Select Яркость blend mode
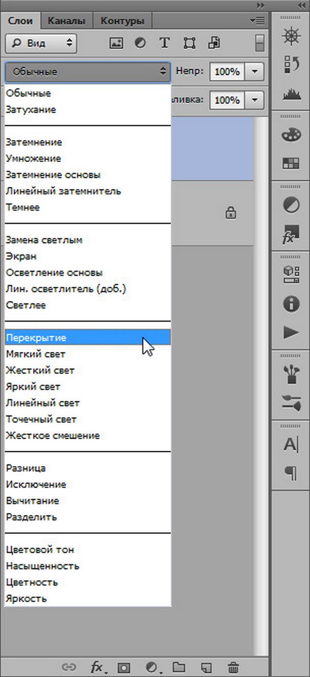The width and height of the screenshot is (310, 677). [87, 598]
